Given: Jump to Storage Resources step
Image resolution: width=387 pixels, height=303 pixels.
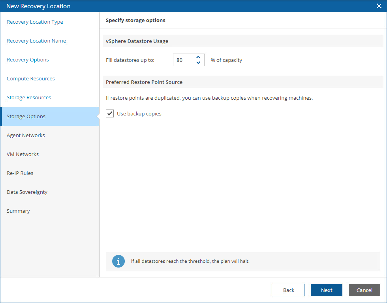Looking at the screenshot, I should pyautogui.click(x=29, y=98).
